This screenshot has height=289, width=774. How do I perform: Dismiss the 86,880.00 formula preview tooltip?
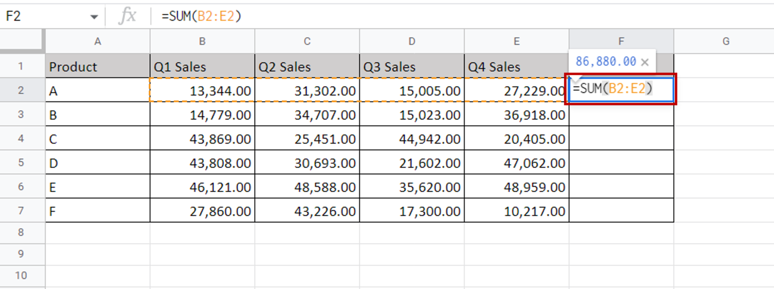(645, 62)
